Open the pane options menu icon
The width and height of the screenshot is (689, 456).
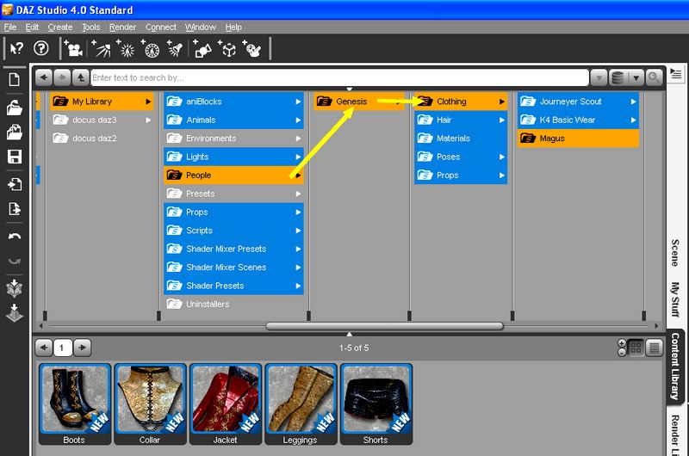[x=676, y=74]
